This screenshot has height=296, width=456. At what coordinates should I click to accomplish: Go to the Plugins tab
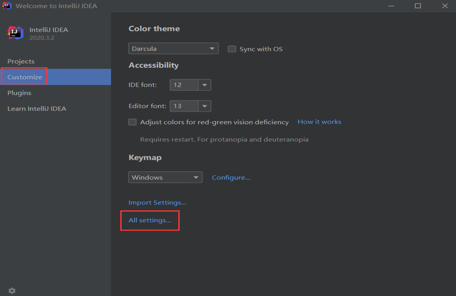point(20,93)
